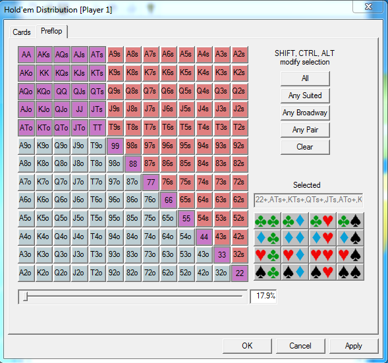Select the heart-heart suit combination

click(322, 255)
